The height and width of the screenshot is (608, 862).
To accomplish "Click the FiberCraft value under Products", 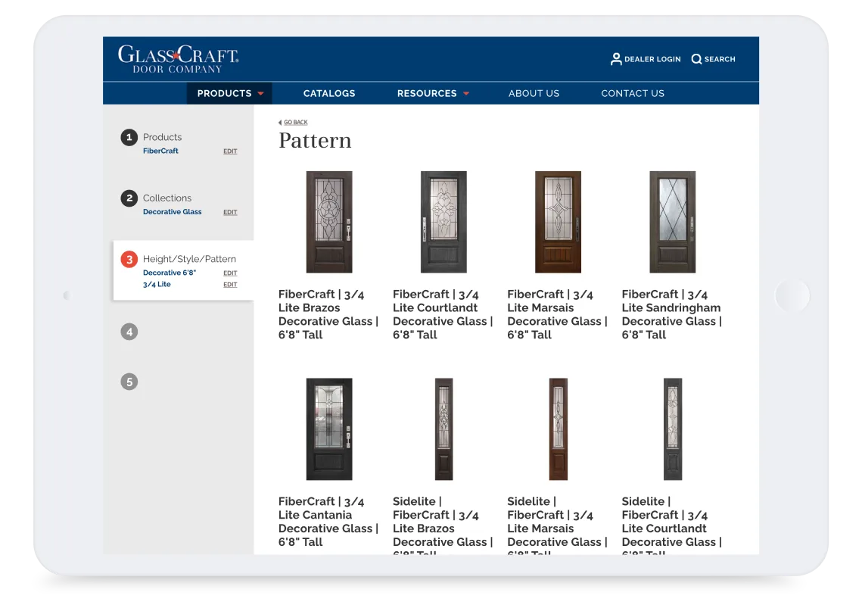I will click(160, 151).
